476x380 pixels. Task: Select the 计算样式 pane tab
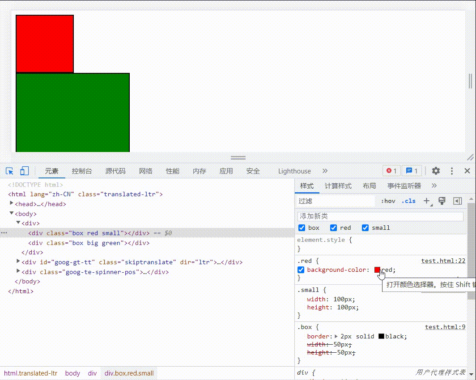[x=338, y=186]
